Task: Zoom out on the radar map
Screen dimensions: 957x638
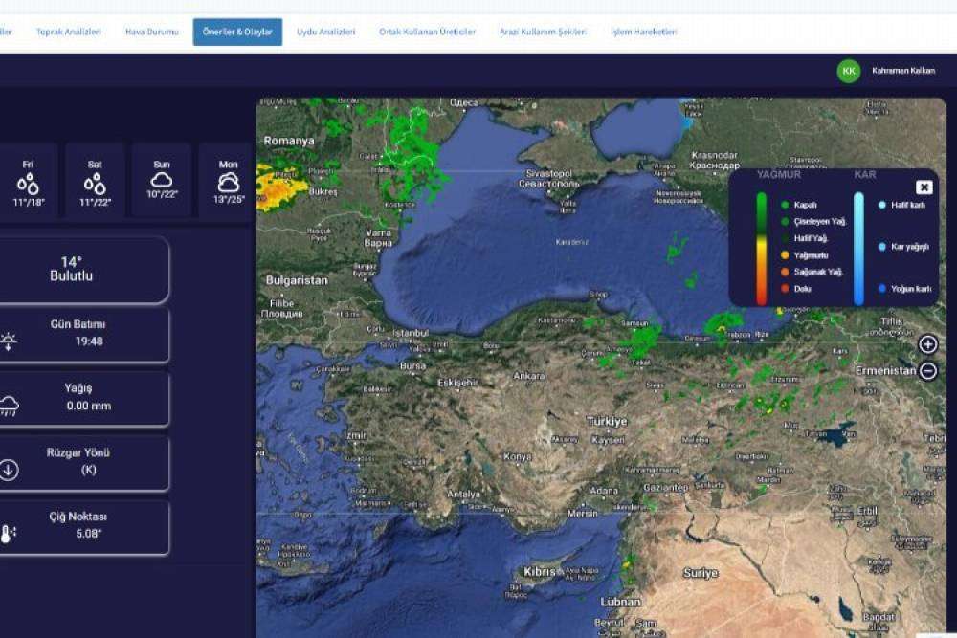Action: 927,371
